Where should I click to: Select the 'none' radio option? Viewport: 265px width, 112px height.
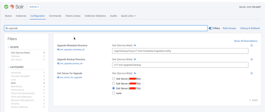(x=114, y=93)
